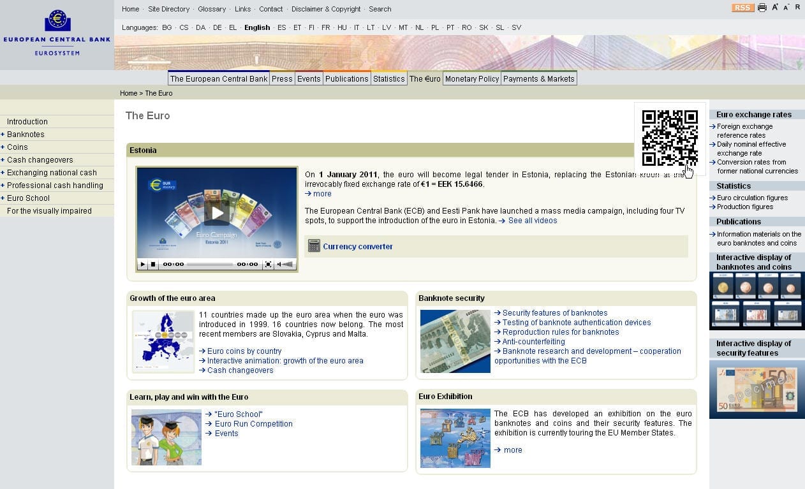Follow the Euro coins by country link
Viewport: 805px width, 489px height.
tap(244, 351)
